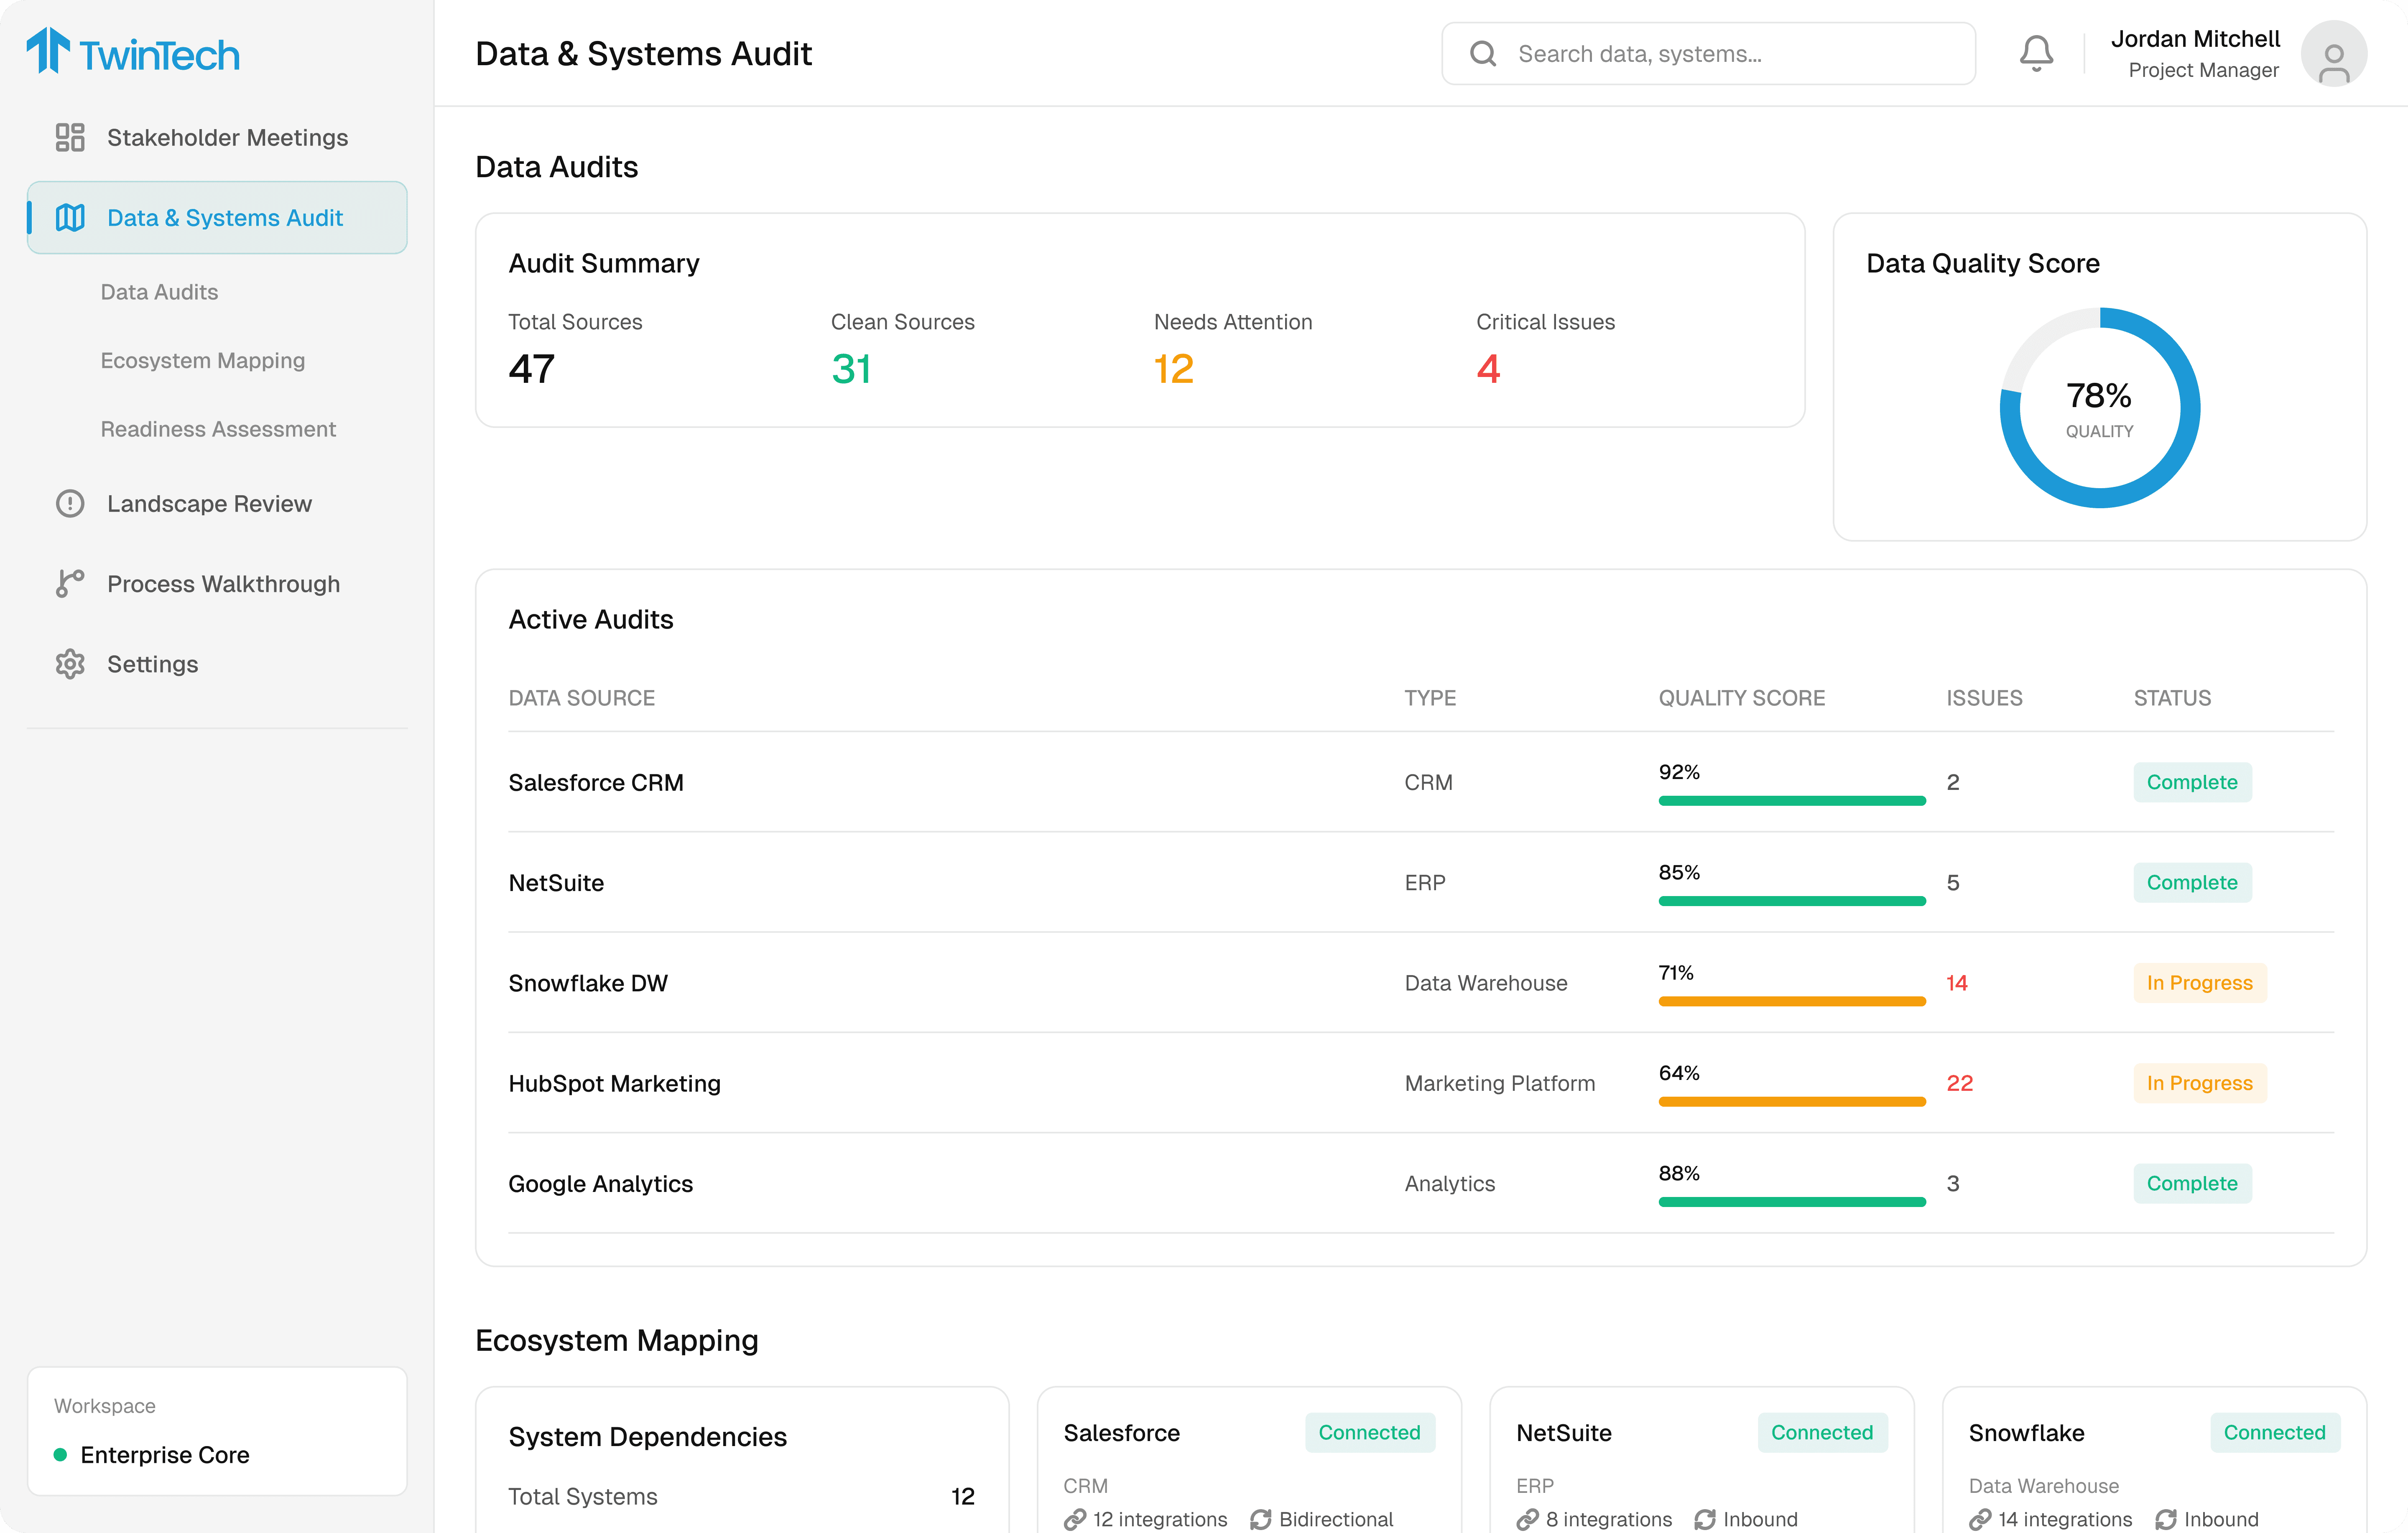Open Process Walkthrough page
Viewport: 2408px width, 1533px height.
click(x=217, y=583)
